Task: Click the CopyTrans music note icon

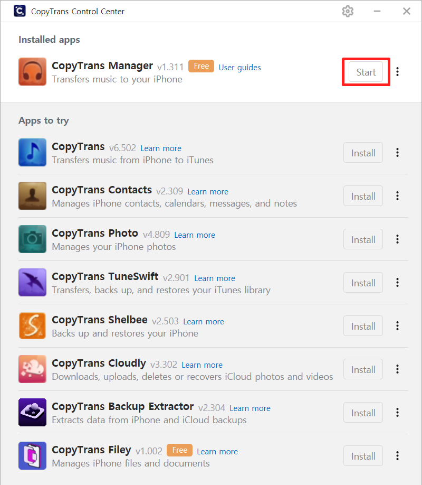Action: pyautogui.click(x=32, y=152)
